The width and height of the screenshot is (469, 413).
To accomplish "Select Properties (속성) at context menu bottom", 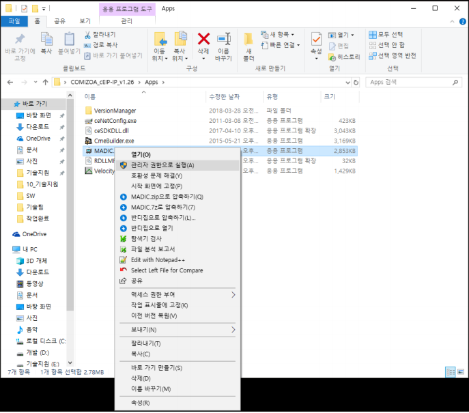I will [141, 403].
